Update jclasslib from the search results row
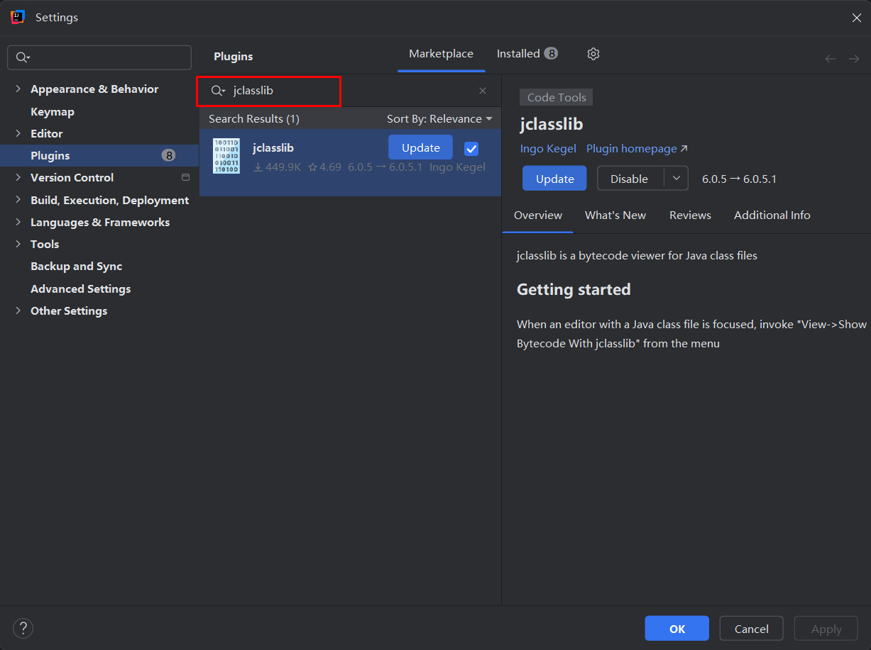 click(420, 147)
